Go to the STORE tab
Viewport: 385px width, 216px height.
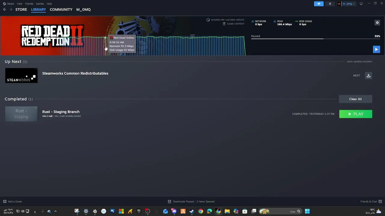point(21,10)
